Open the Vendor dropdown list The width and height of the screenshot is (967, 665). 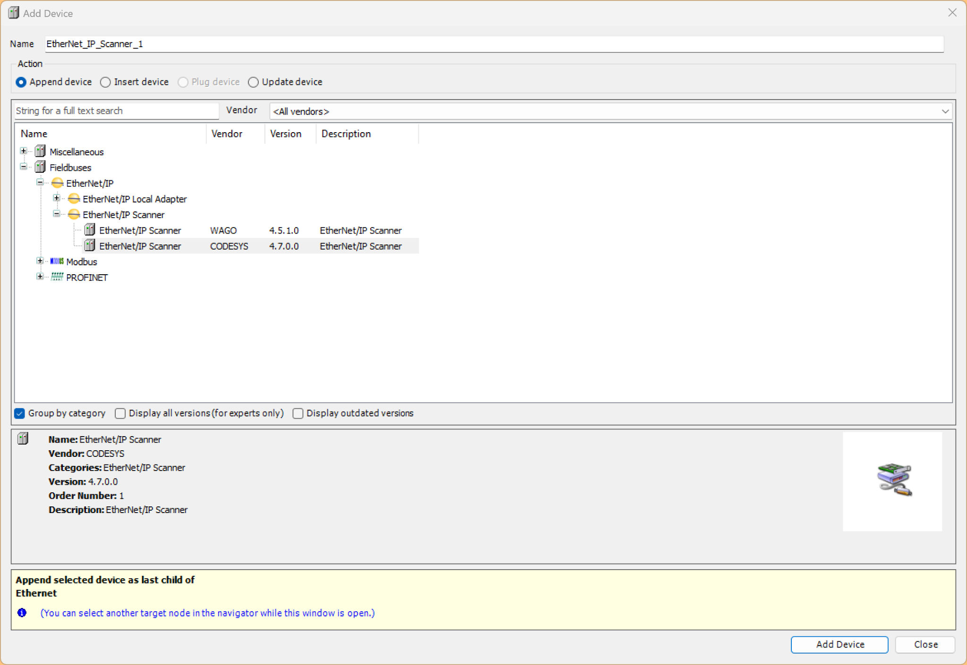tap(945, 111)
